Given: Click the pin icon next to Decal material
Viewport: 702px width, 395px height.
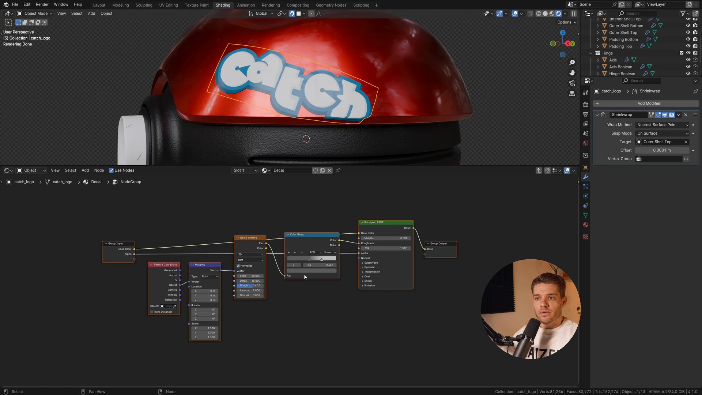Looking at the screenshot, I should 338,170.
